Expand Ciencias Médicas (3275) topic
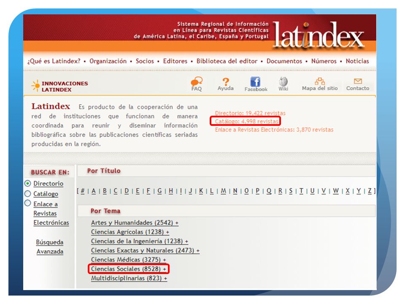 (128, 260)
